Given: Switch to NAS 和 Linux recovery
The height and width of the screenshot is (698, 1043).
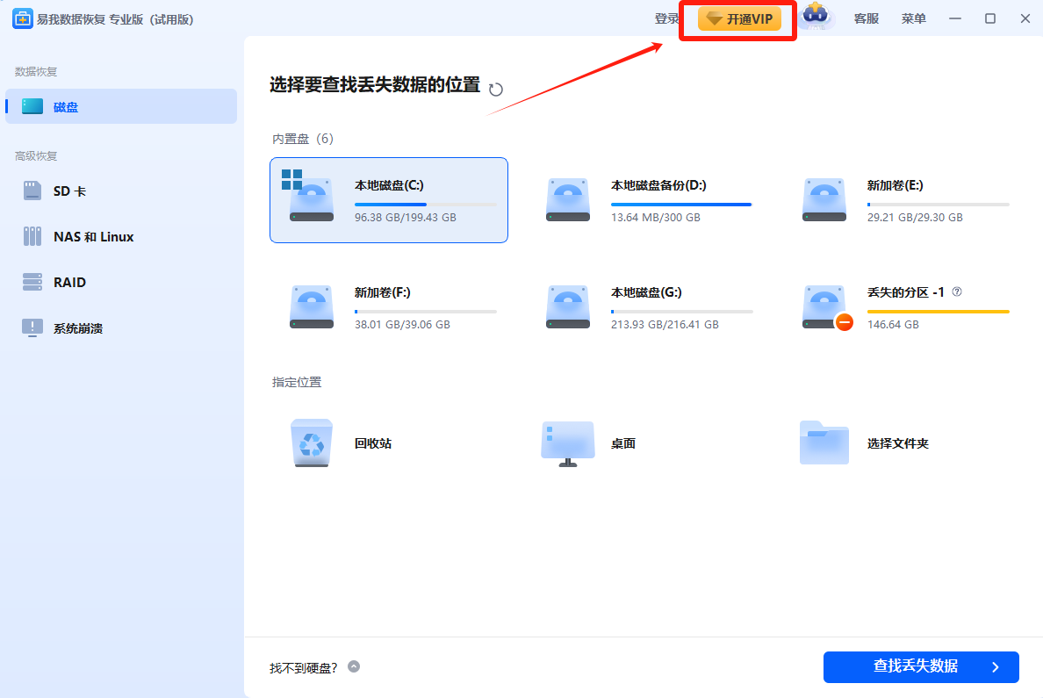Looking at the screenshot, I should [93, 237].
